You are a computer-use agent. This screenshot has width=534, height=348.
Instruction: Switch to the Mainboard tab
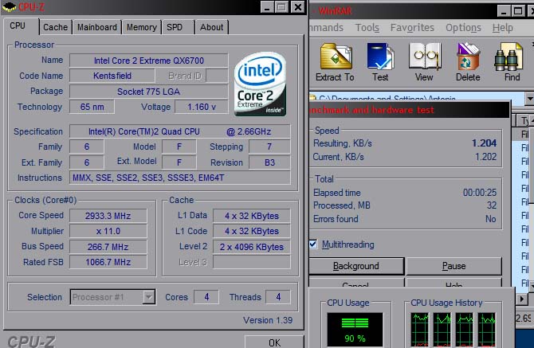97,27
